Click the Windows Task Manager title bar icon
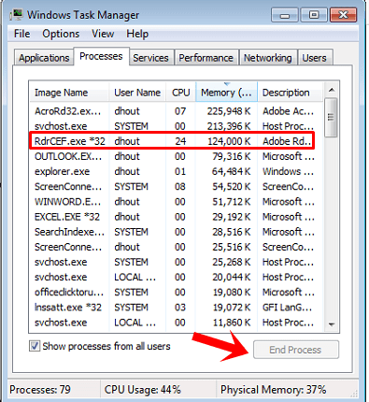This screenshot has height=402, width=369. [x=16, y=15]
